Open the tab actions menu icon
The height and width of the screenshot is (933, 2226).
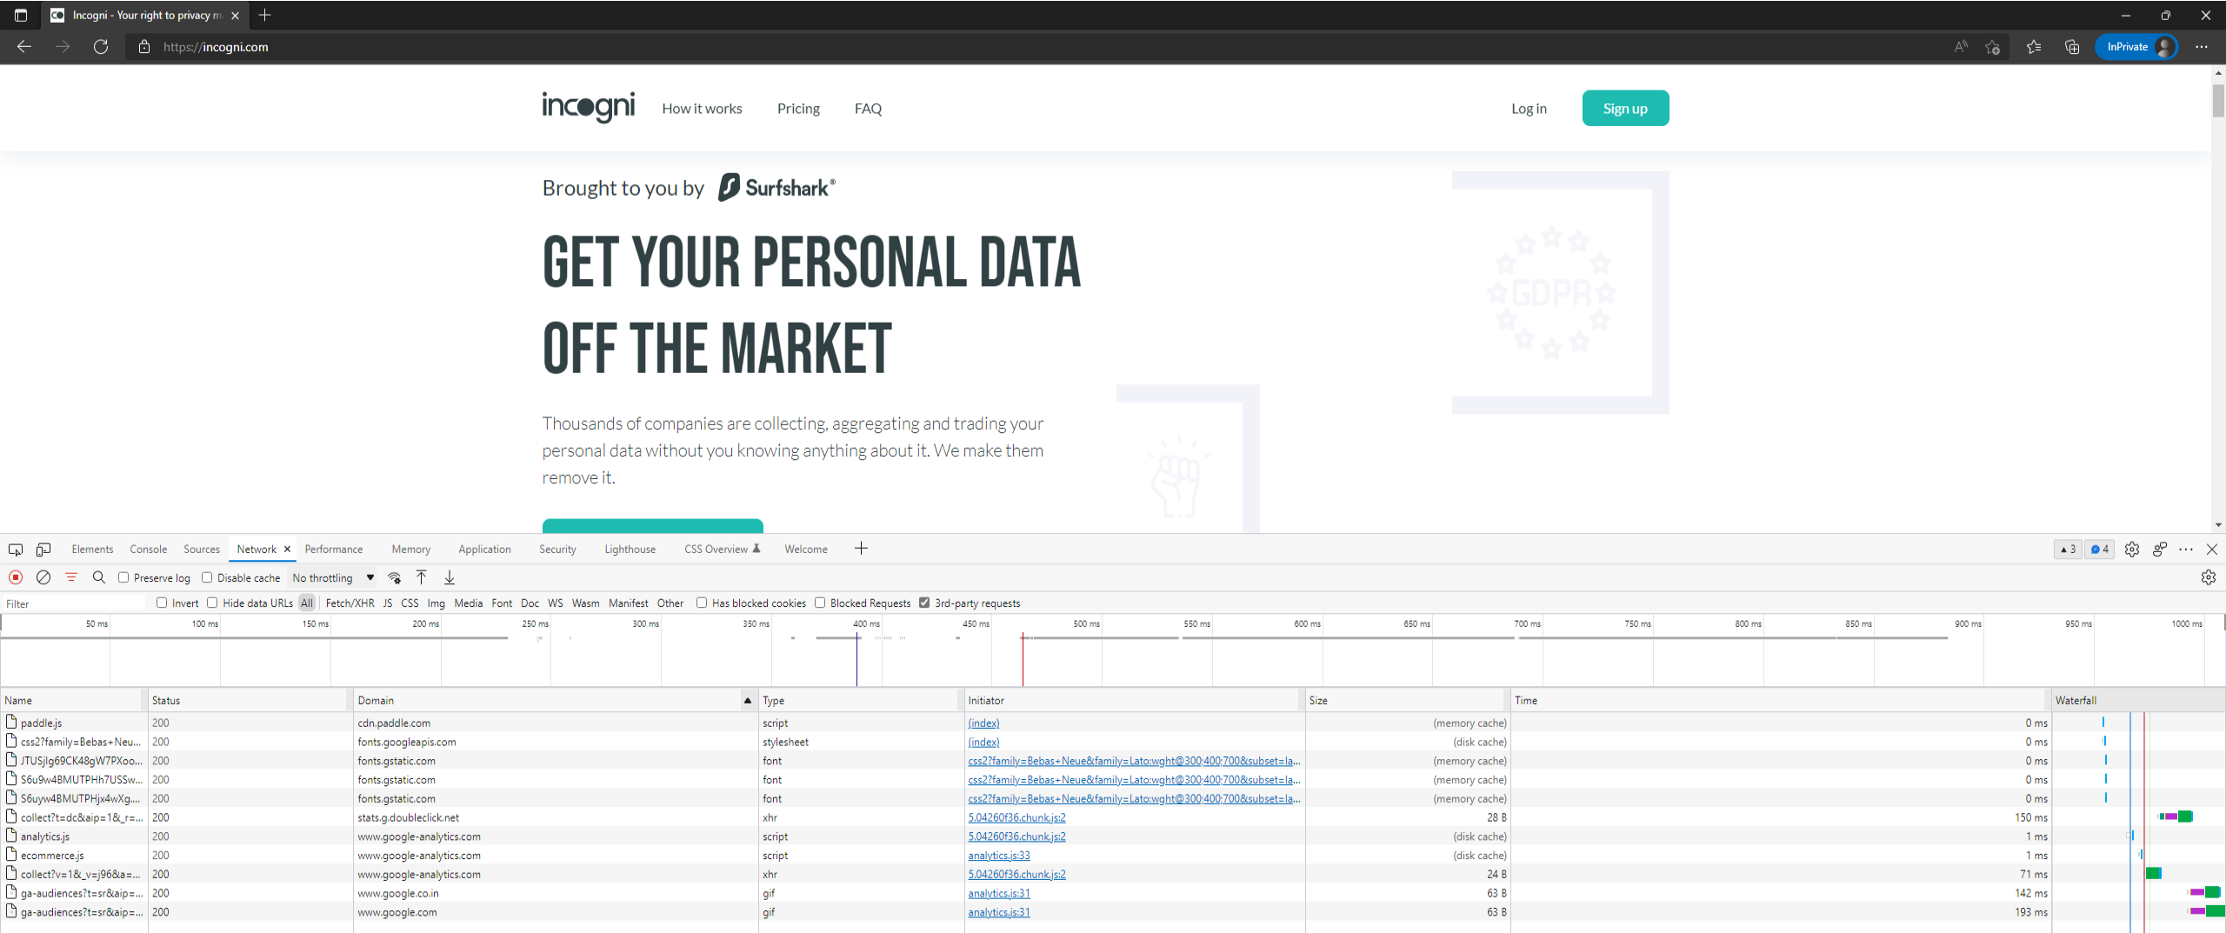(x=21, y=15)
